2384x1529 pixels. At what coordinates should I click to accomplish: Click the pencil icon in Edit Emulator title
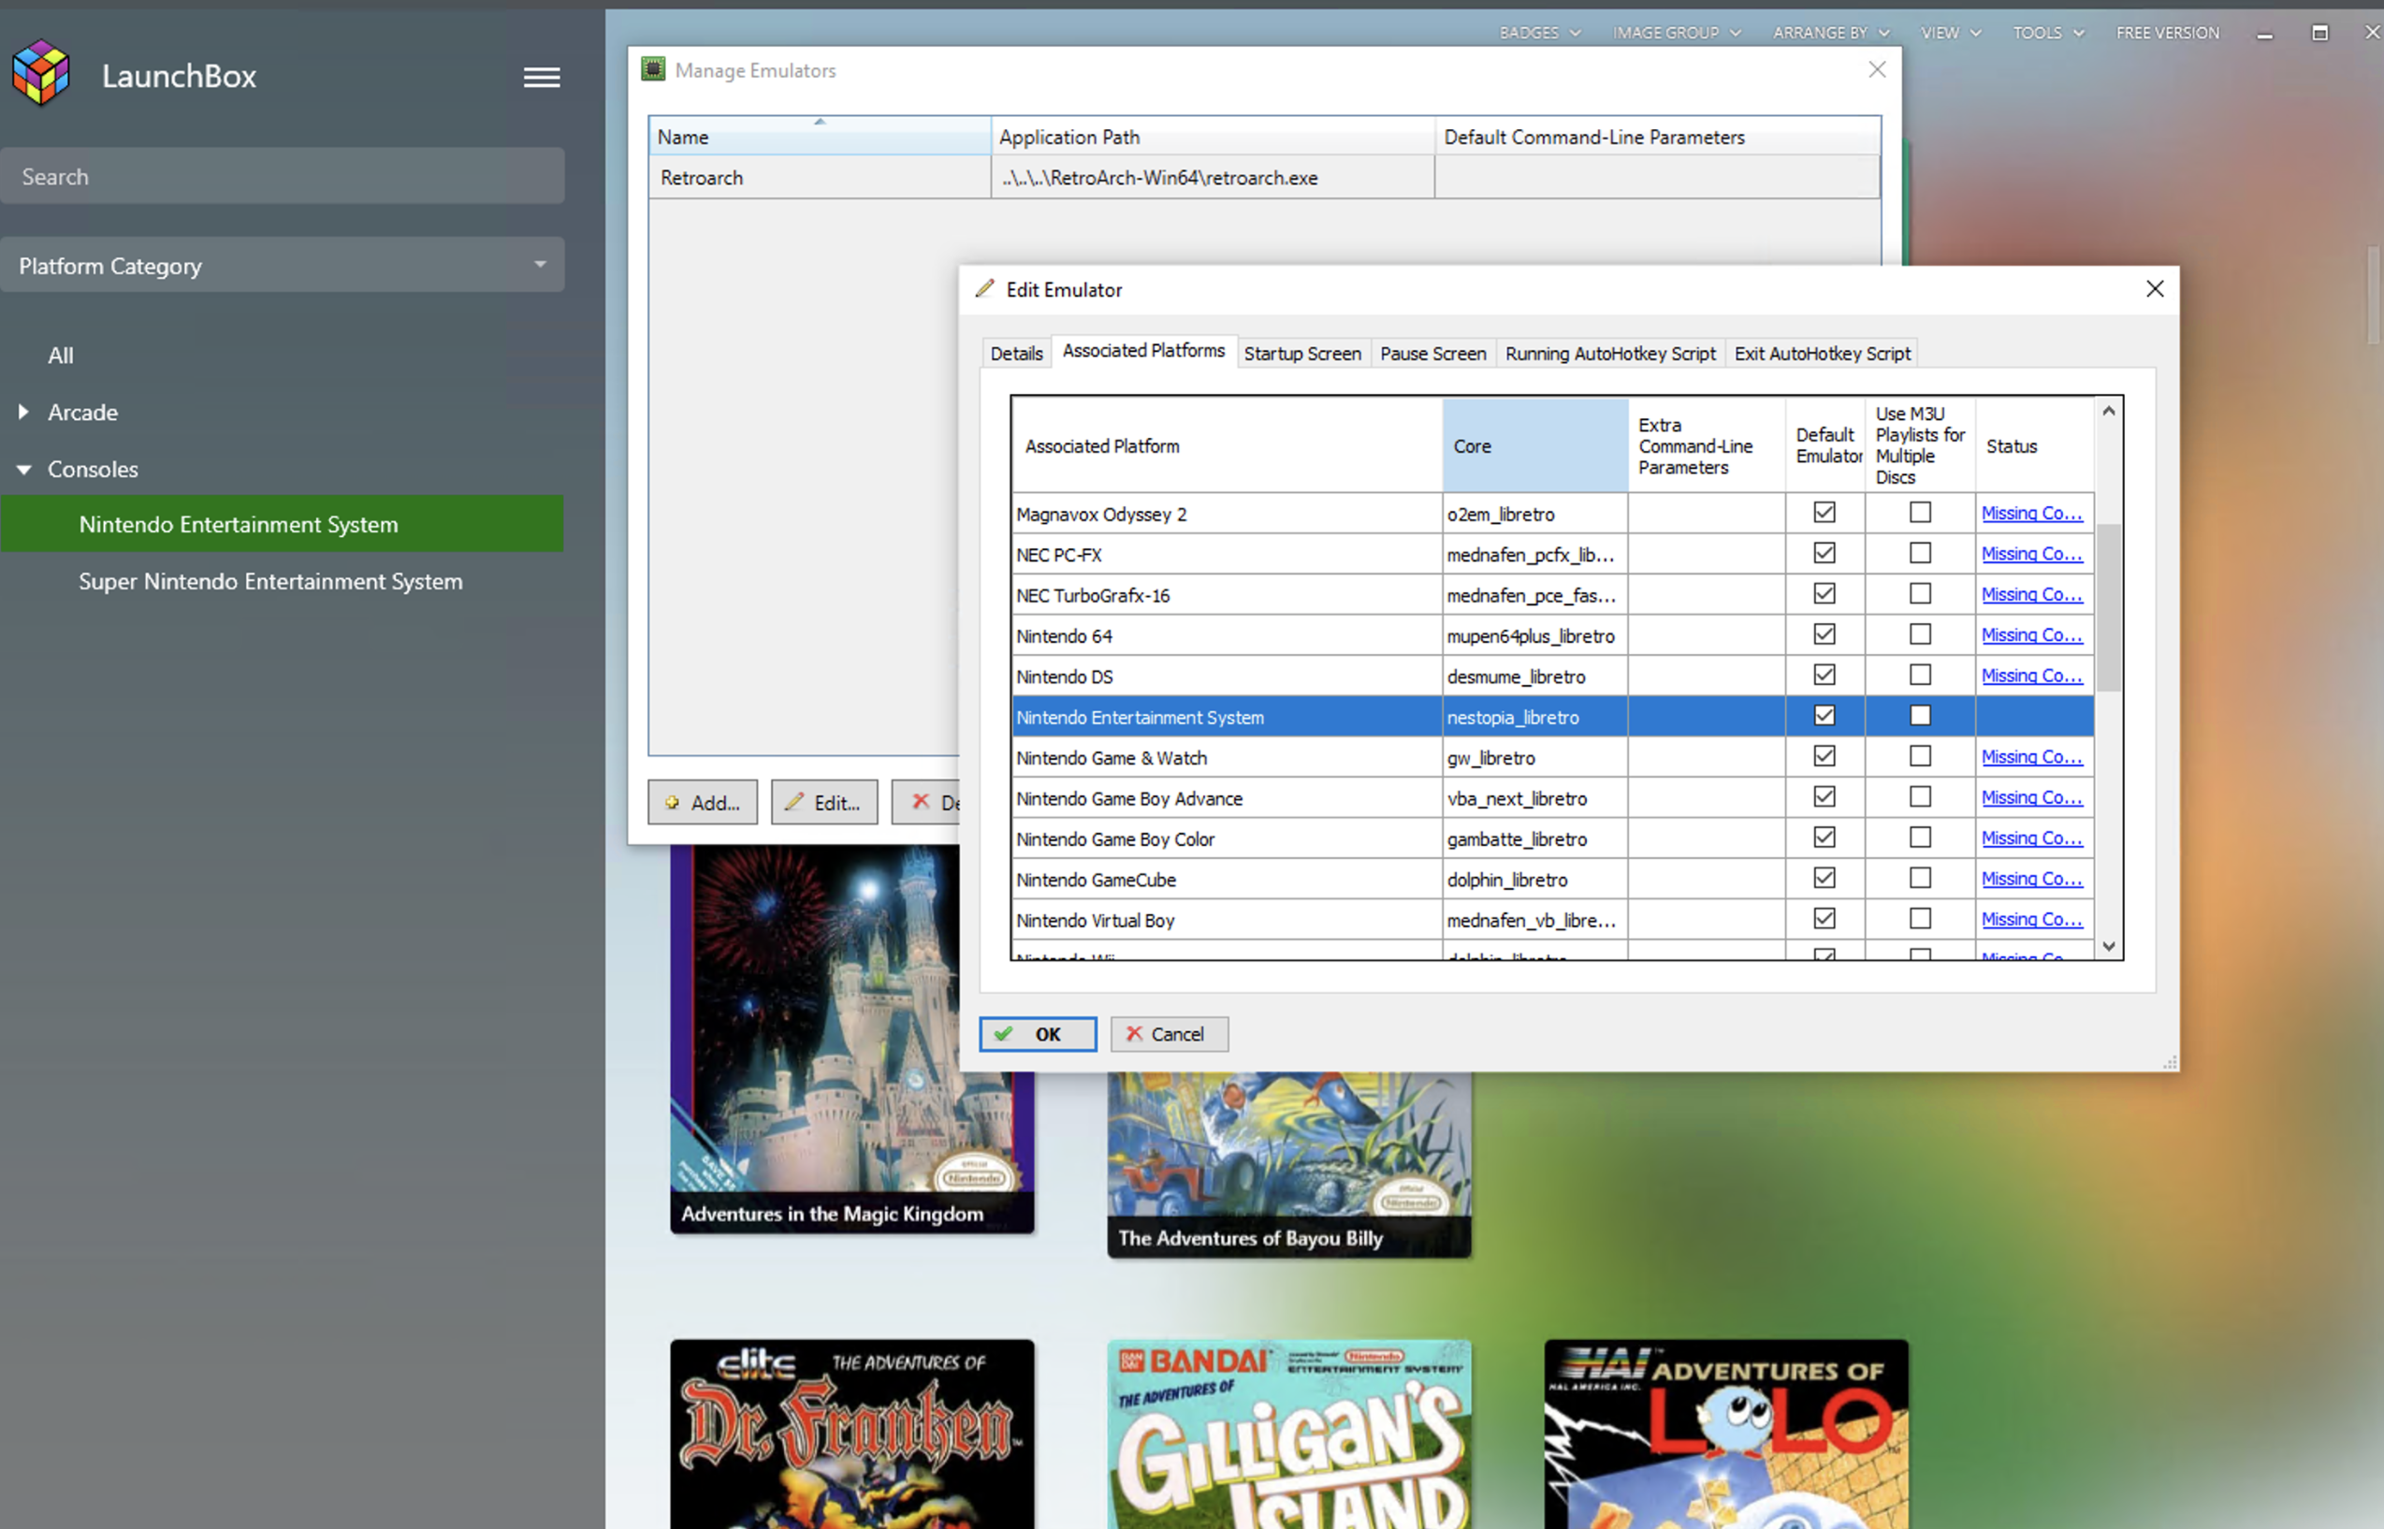point(984,289)
